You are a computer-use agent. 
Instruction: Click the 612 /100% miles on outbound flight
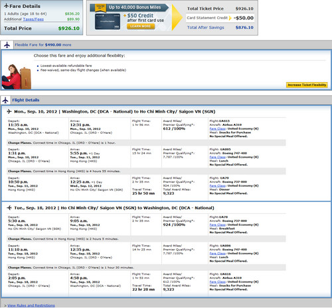pos(174,128)
